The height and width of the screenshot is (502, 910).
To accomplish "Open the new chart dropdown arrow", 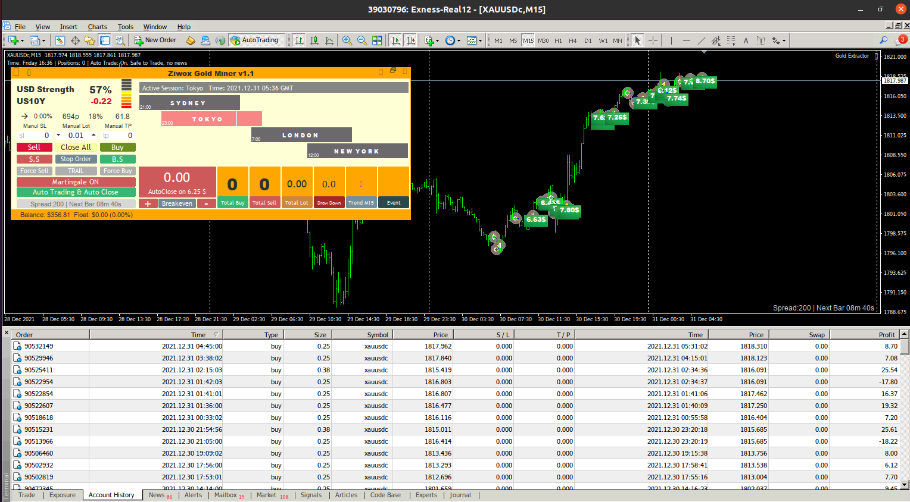I will 23,41.
